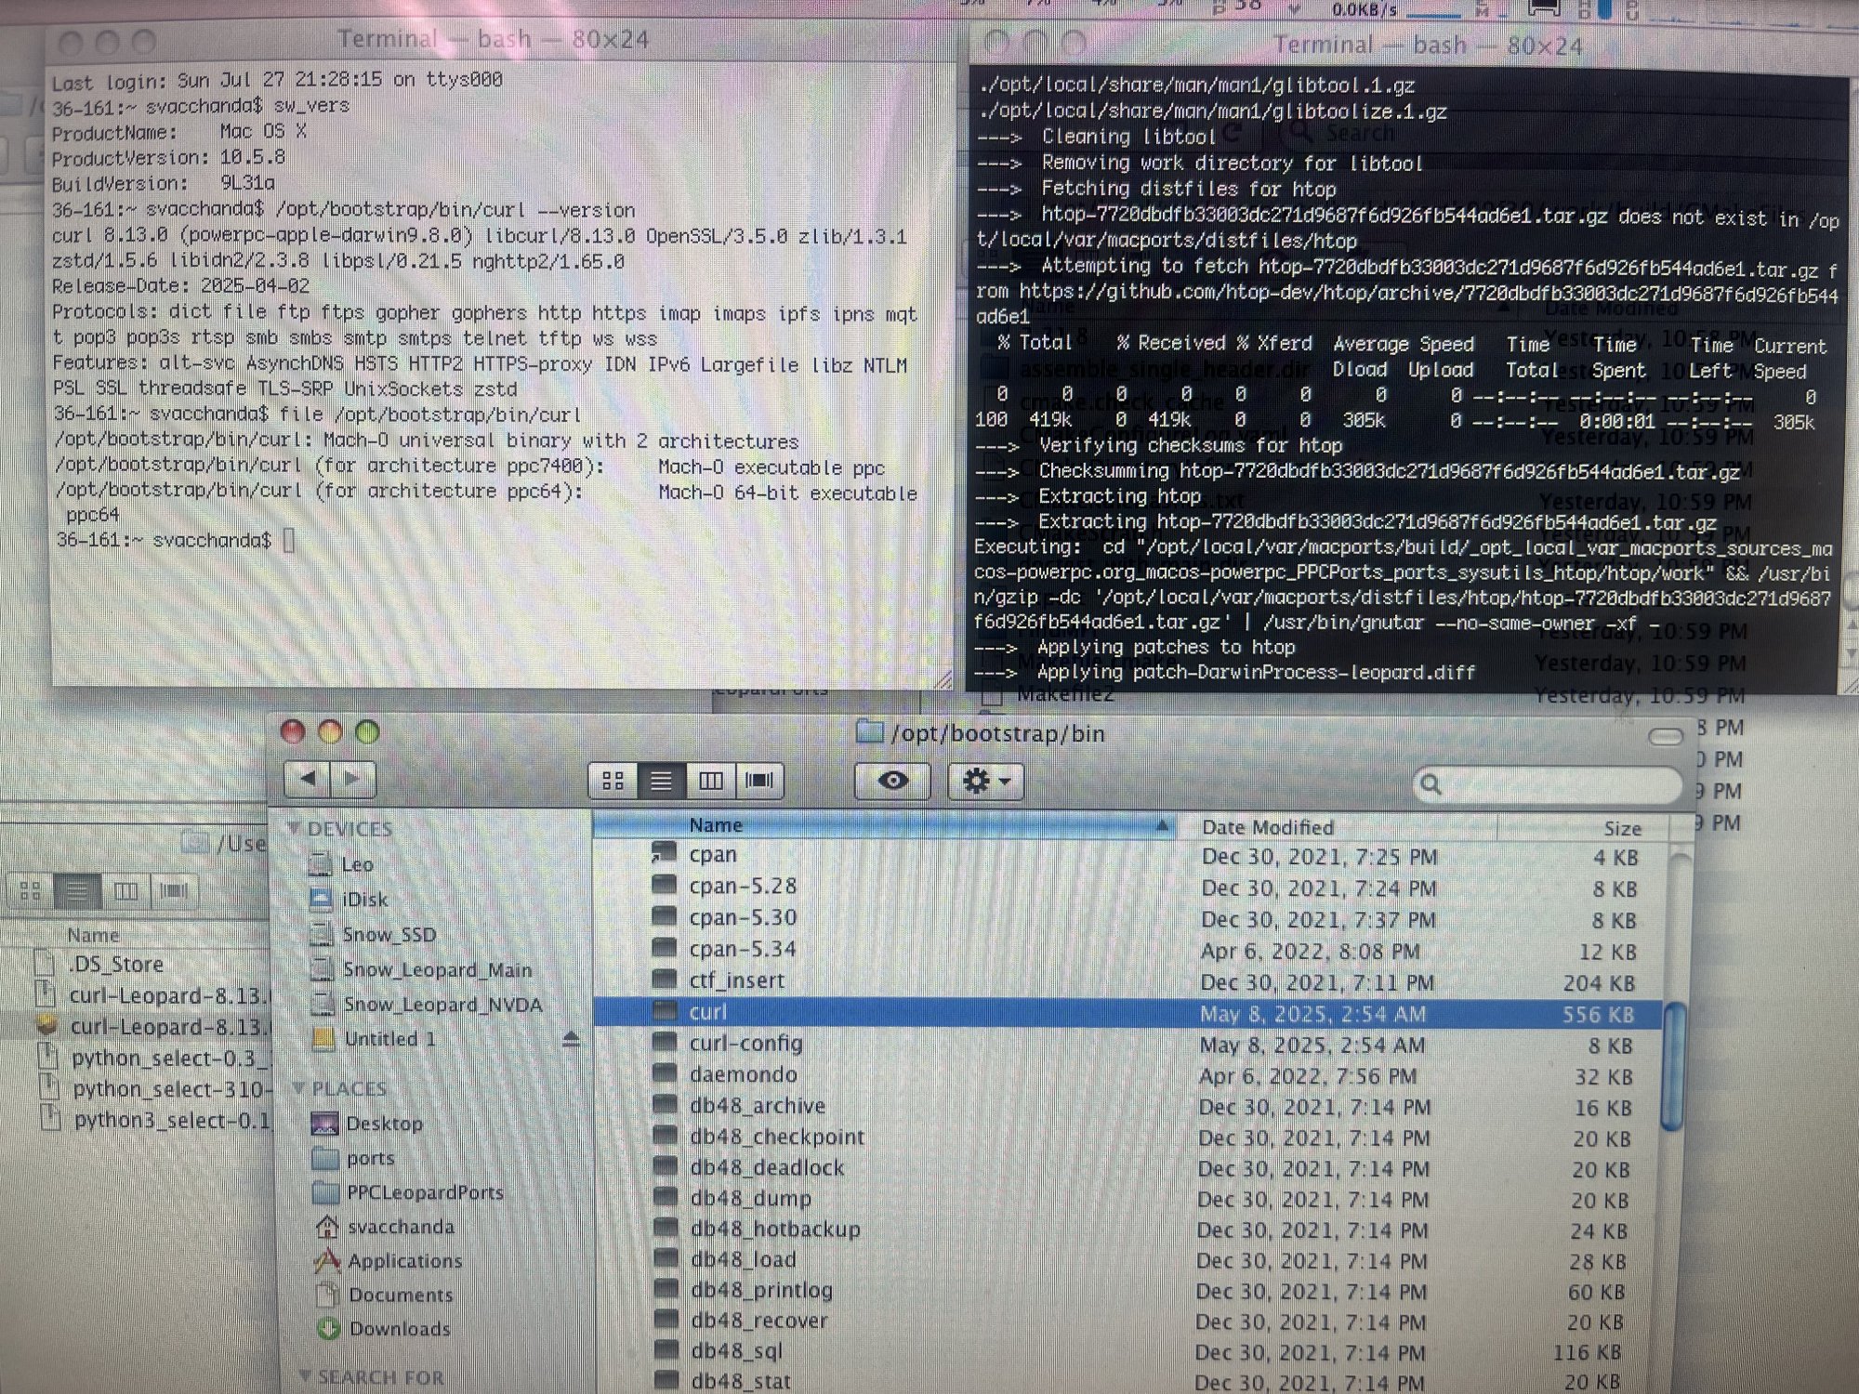Screen dimensions: 1859x1394
Task: Eject the Untitled 1 volume
Action: point(571,1040)
